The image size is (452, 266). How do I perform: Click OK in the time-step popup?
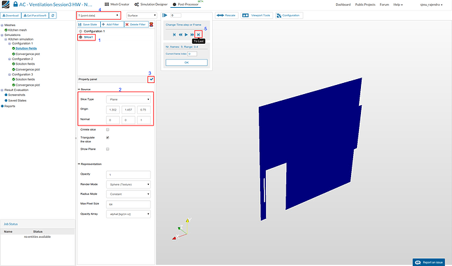pos(187,62)
